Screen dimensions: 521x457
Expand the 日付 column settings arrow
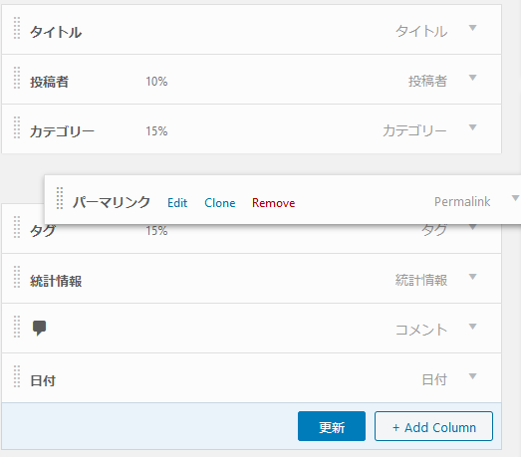point(472,376)
